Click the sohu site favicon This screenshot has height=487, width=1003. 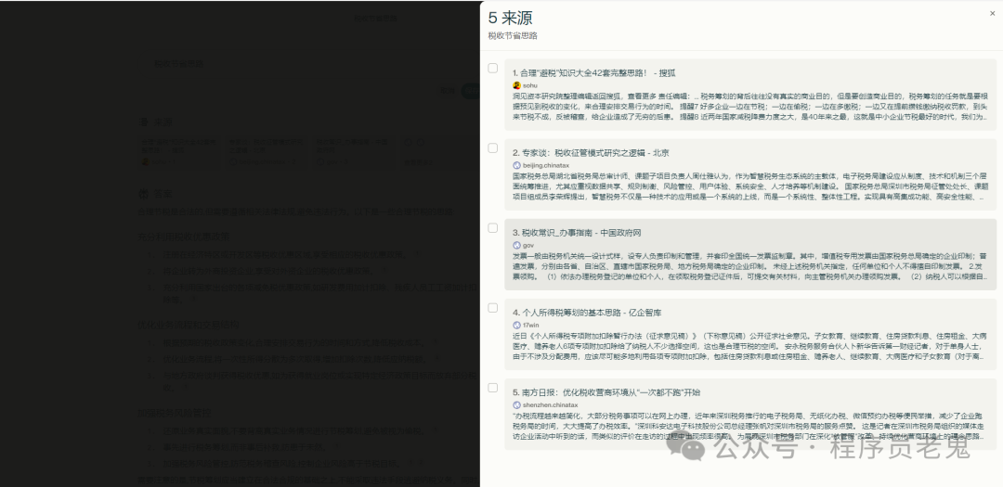[x=517, y=85]
